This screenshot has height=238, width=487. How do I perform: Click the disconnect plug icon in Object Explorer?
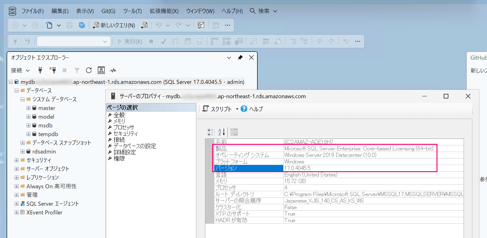[52, 70]
